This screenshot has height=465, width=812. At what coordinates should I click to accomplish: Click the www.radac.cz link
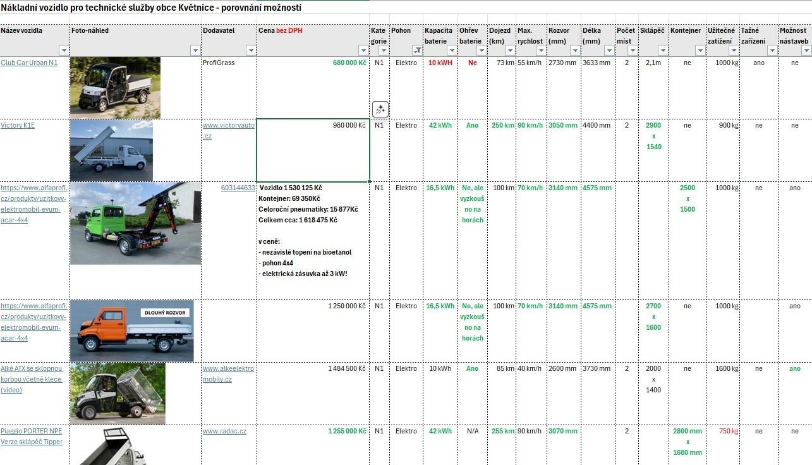coord(224,431)
